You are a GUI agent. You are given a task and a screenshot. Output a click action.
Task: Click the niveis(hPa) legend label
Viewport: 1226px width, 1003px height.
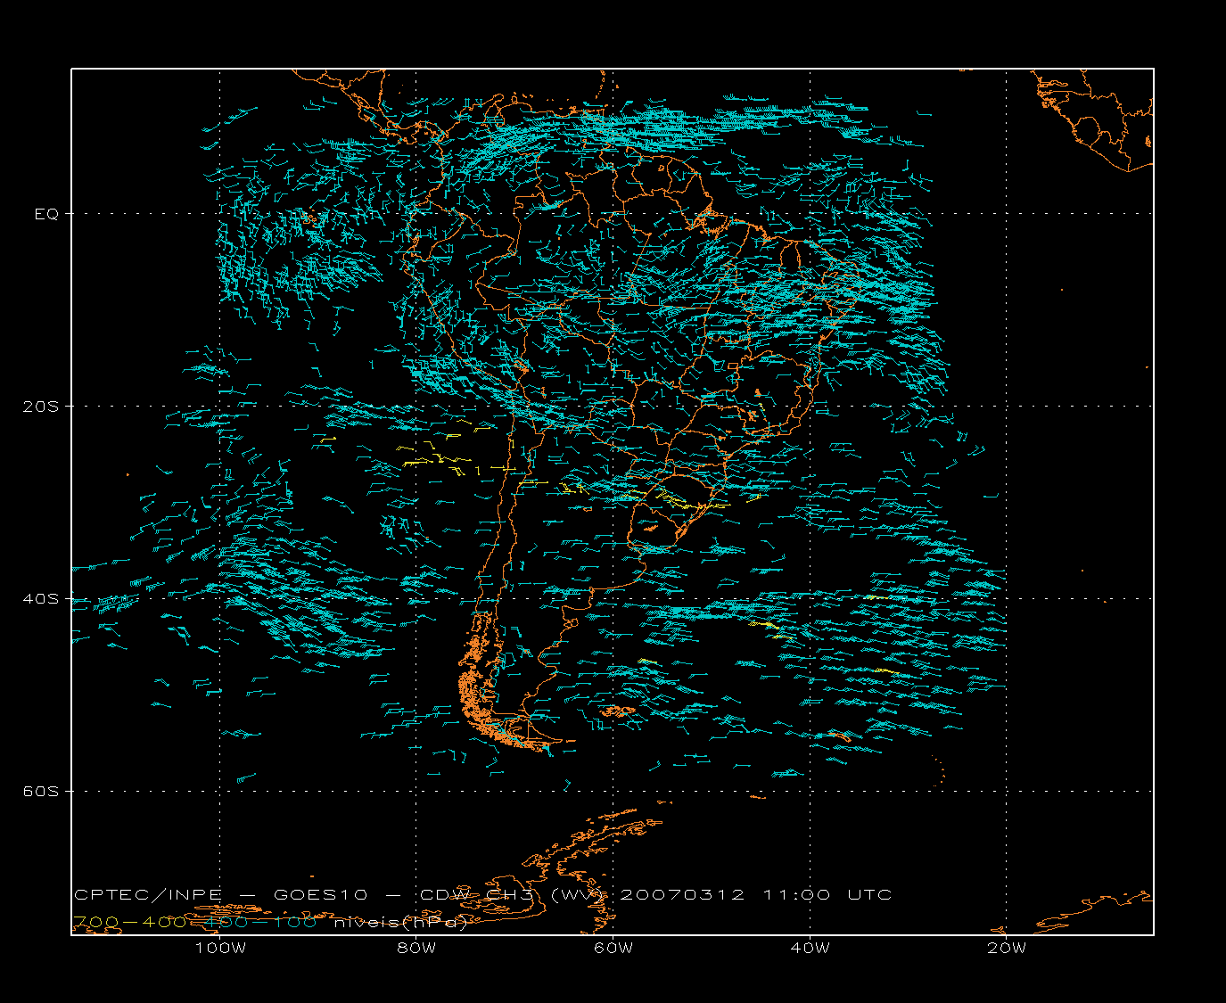tap(401, 923)
